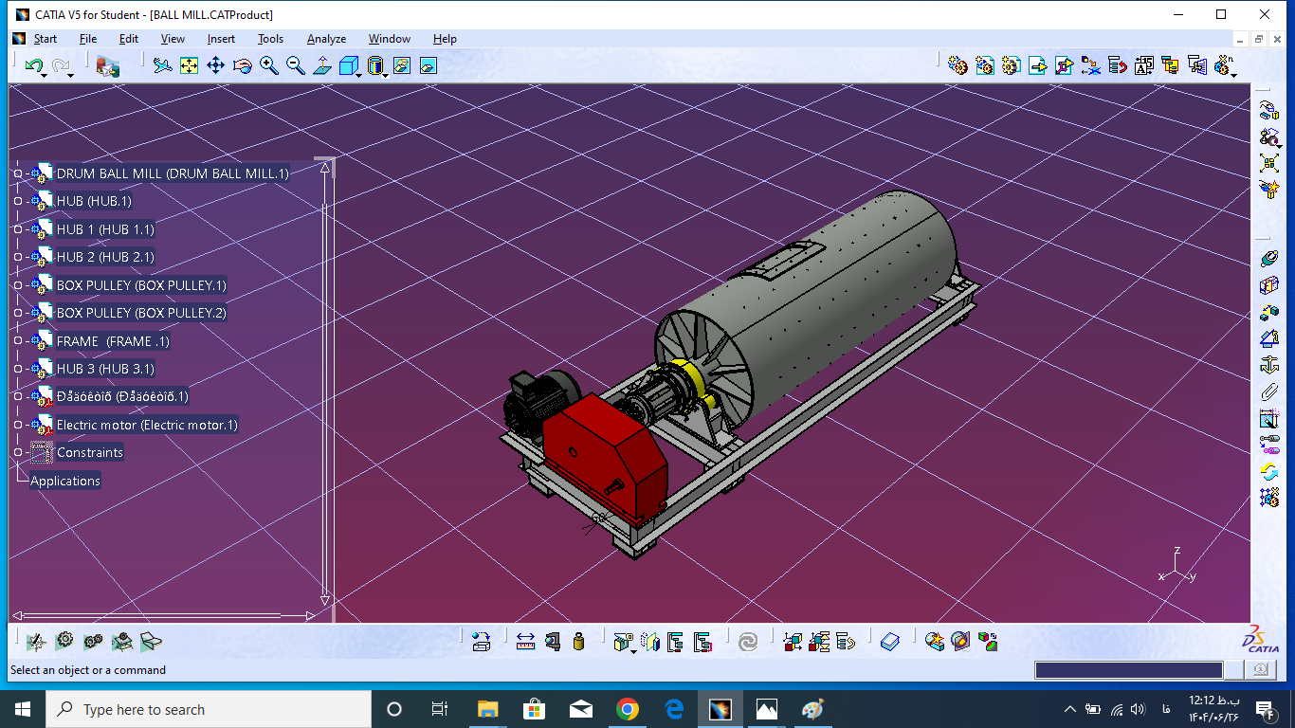Toggle the Swap visible space icon

coord(429,65)
